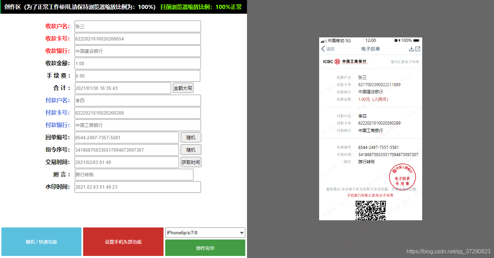This screenshot has width=494, height=258.
Task: Click the 收款户名 input field
Action: click(137, 26)
